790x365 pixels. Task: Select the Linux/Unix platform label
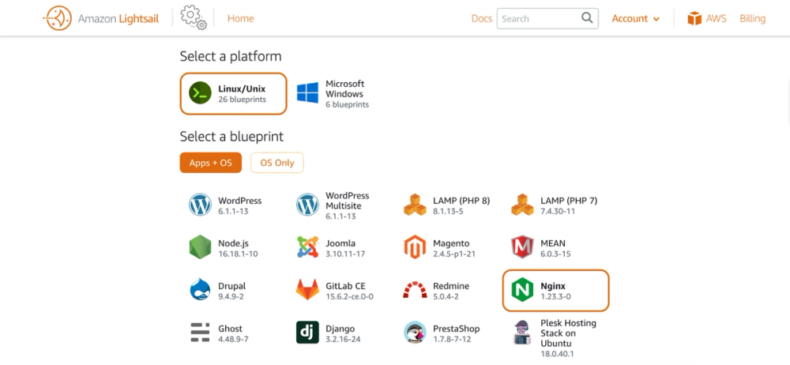point(242,88)
